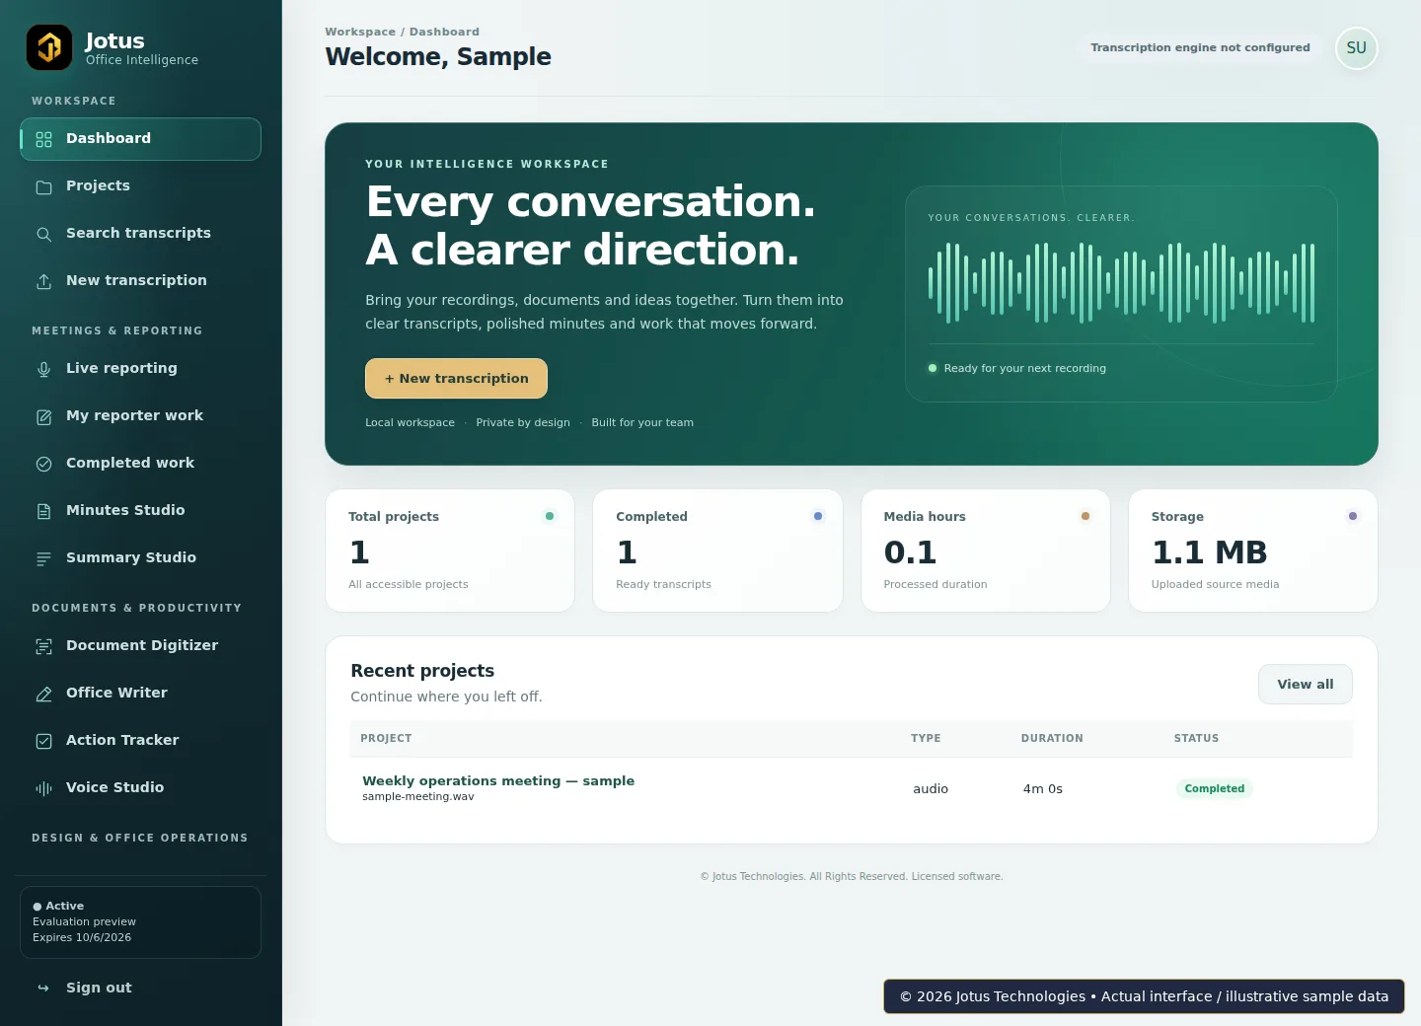
Task: Click the Office Writer pencil icon
Action: coord(43,694)
